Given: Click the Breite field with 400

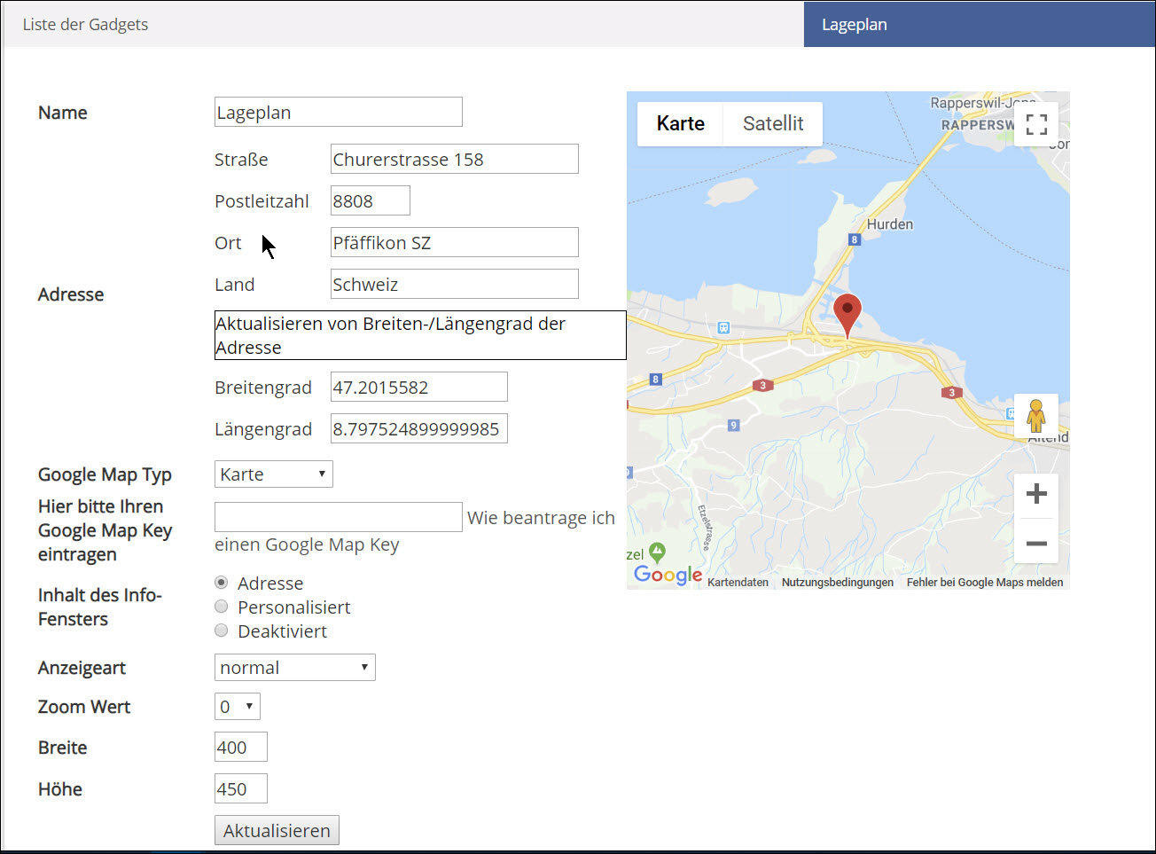Looking at the screenshot, I should point(241,747).
